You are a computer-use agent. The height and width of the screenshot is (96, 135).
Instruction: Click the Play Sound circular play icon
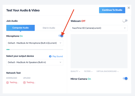point(50,56)
